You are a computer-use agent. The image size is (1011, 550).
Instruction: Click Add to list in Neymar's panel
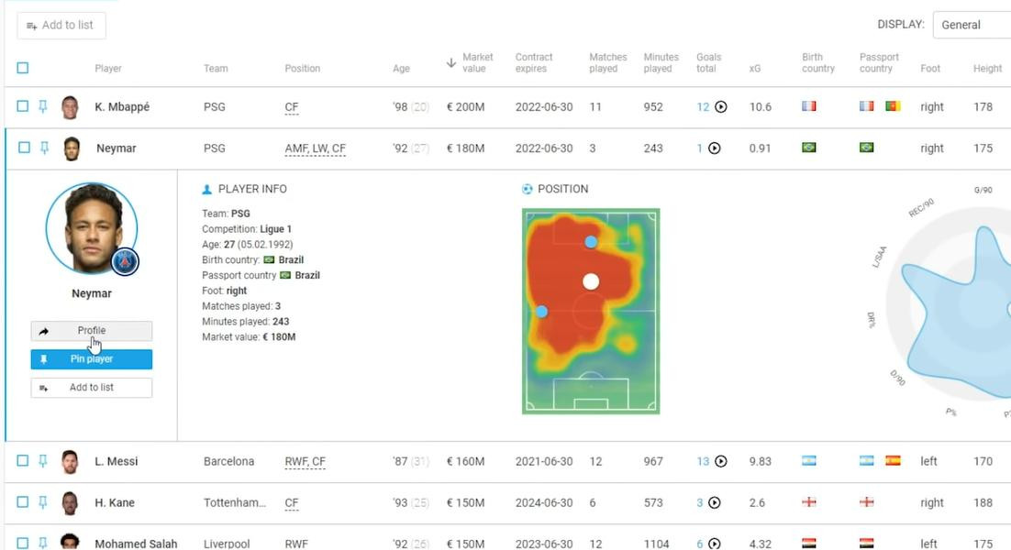92,387
